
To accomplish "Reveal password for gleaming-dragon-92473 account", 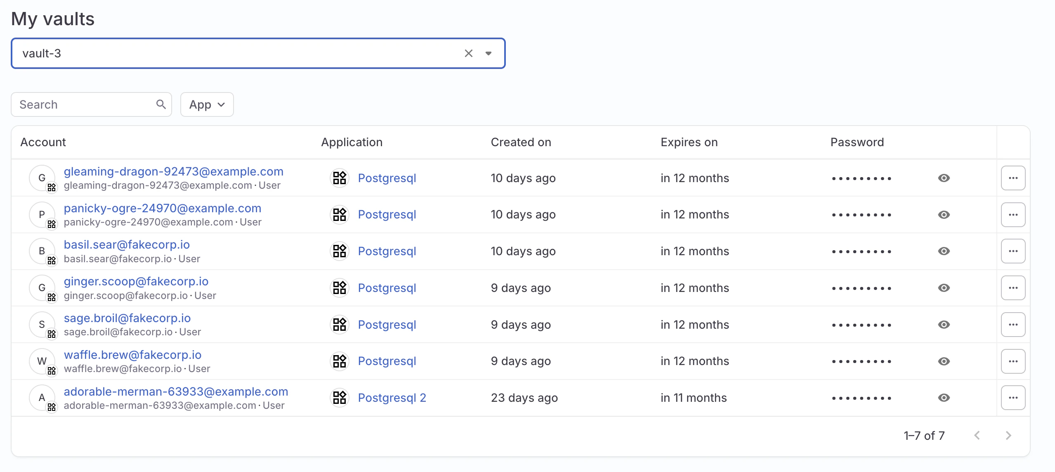I will tap(944, 178).
